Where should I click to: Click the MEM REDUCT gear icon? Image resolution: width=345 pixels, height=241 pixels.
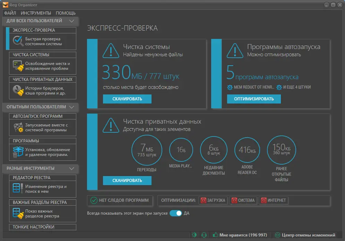coord(230,87)
